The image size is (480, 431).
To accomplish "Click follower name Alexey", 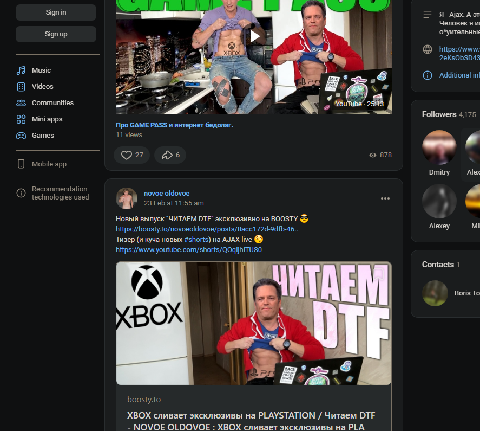I will 439,226.
